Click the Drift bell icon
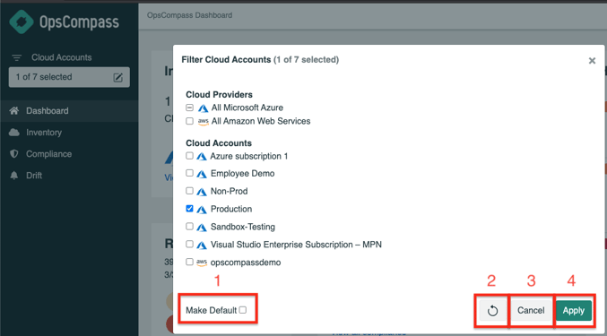The width and height of the screenshot is (607, 336). coord(14,176)
